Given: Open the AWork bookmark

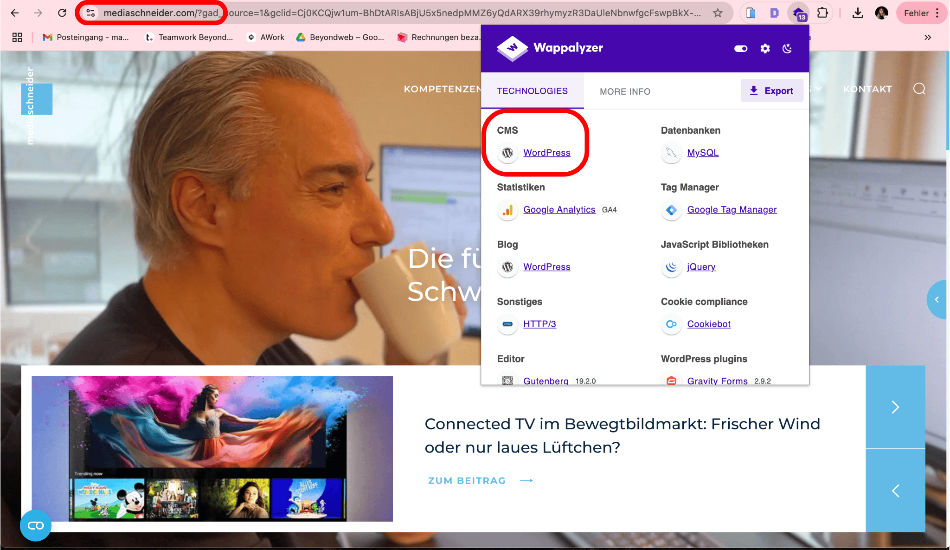Looking at the screenshot, I should tap(266, 37).
